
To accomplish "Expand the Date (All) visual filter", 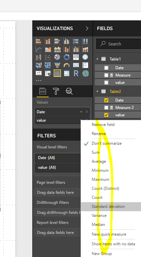I will click(x=58, y=158).
